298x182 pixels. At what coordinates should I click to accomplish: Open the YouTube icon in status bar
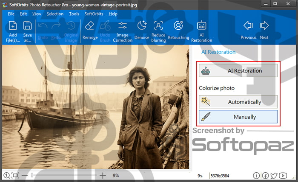(x=283, y=176)
